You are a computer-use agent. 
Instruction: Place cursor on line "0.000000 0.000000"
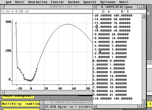click(x=109, y=61)
